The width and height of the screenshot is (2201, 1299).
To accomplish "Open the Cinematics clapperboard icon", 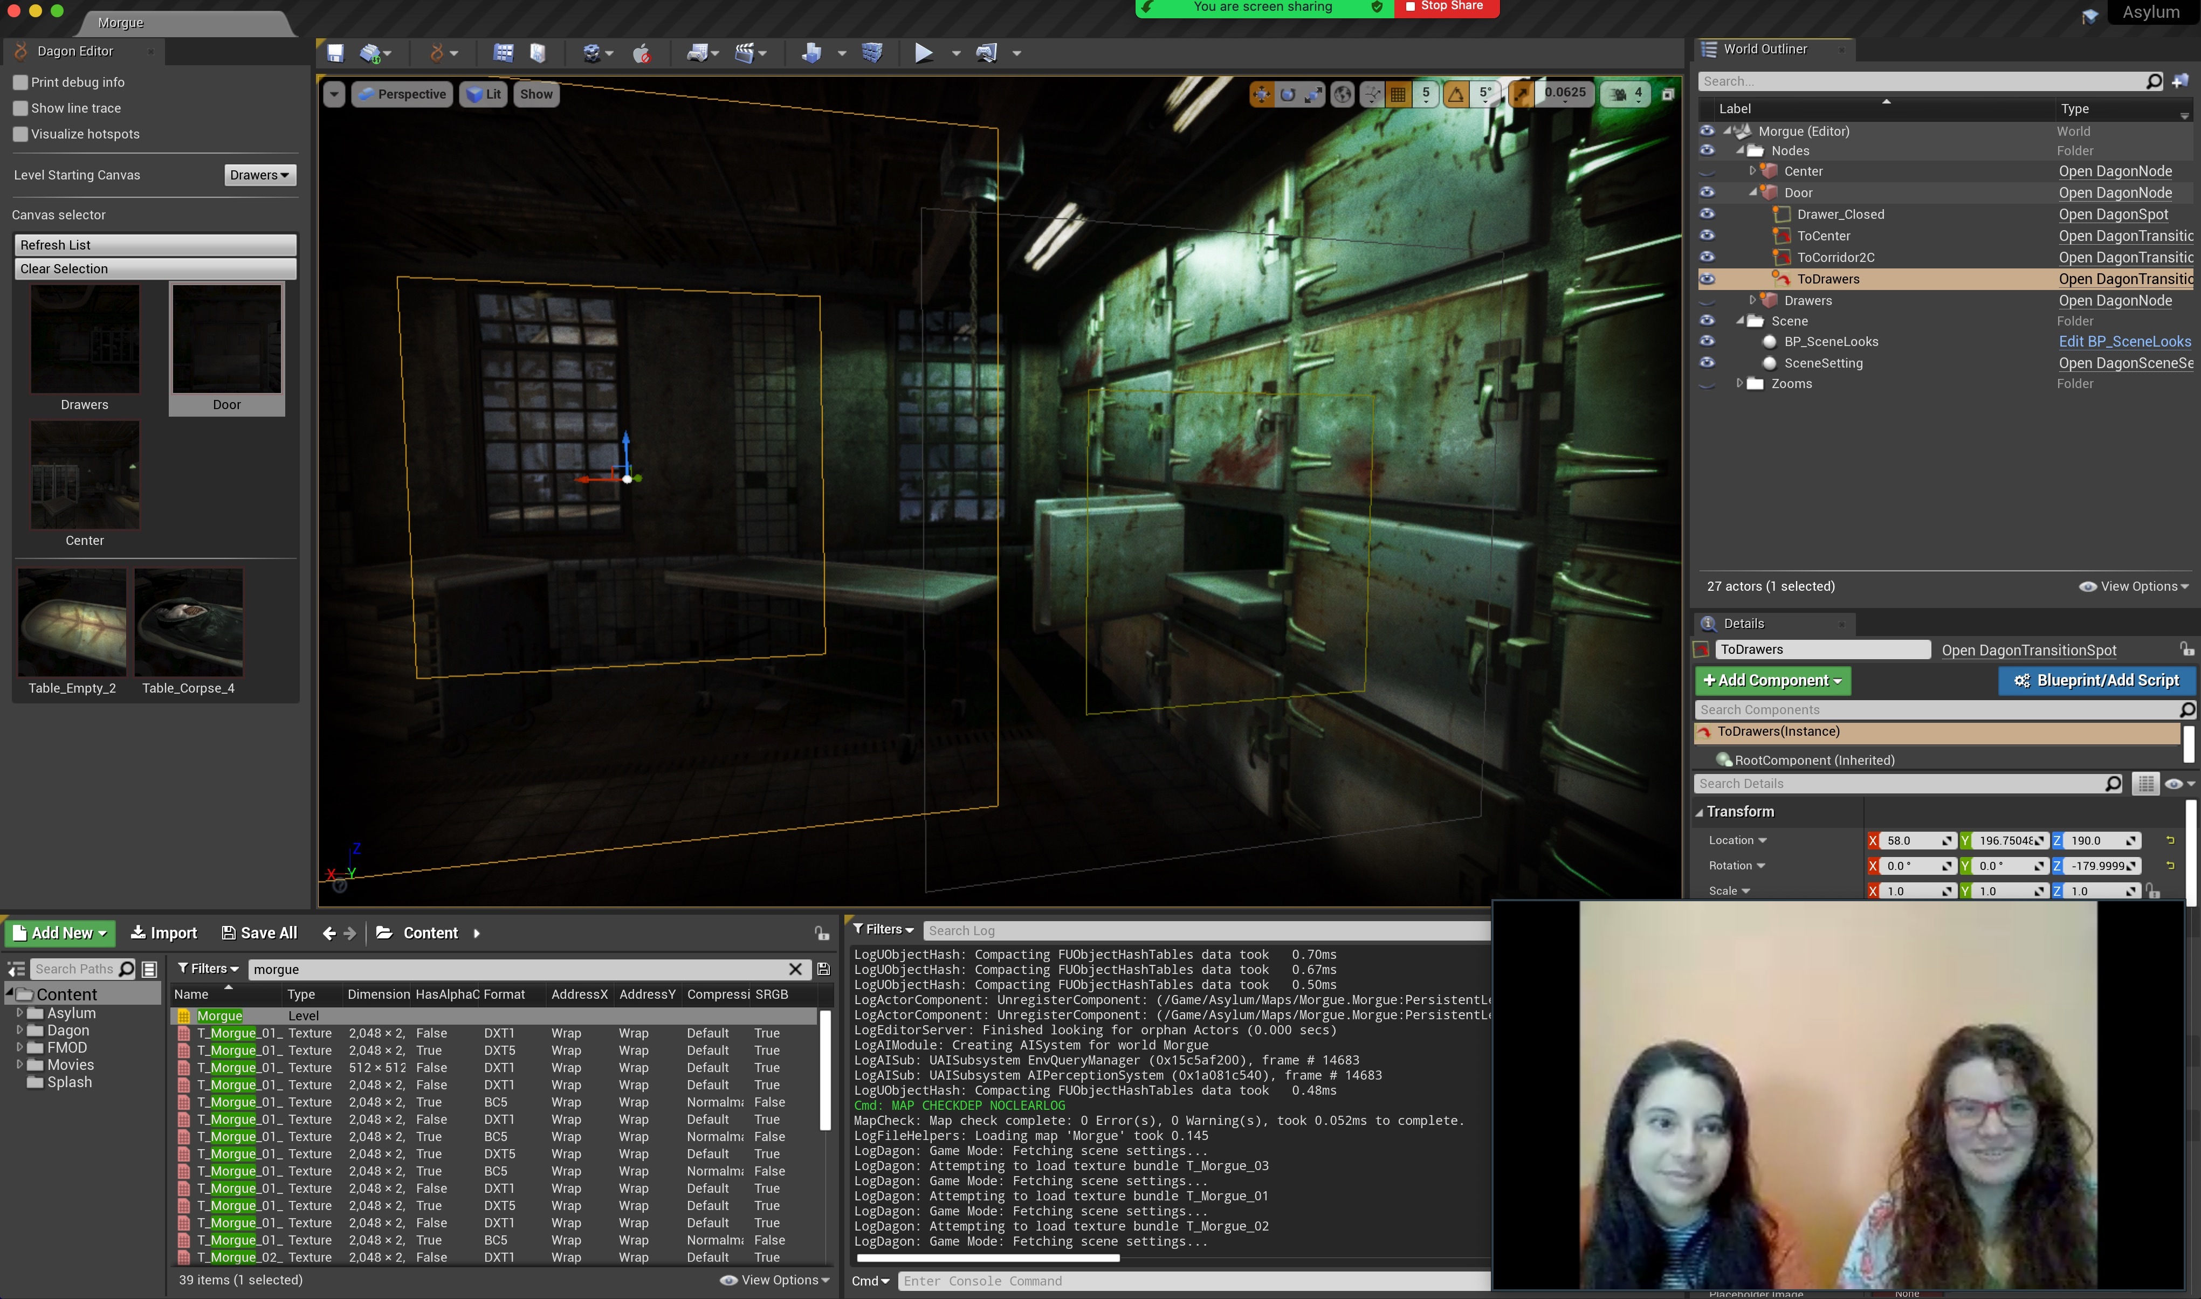I will (745, 53).
